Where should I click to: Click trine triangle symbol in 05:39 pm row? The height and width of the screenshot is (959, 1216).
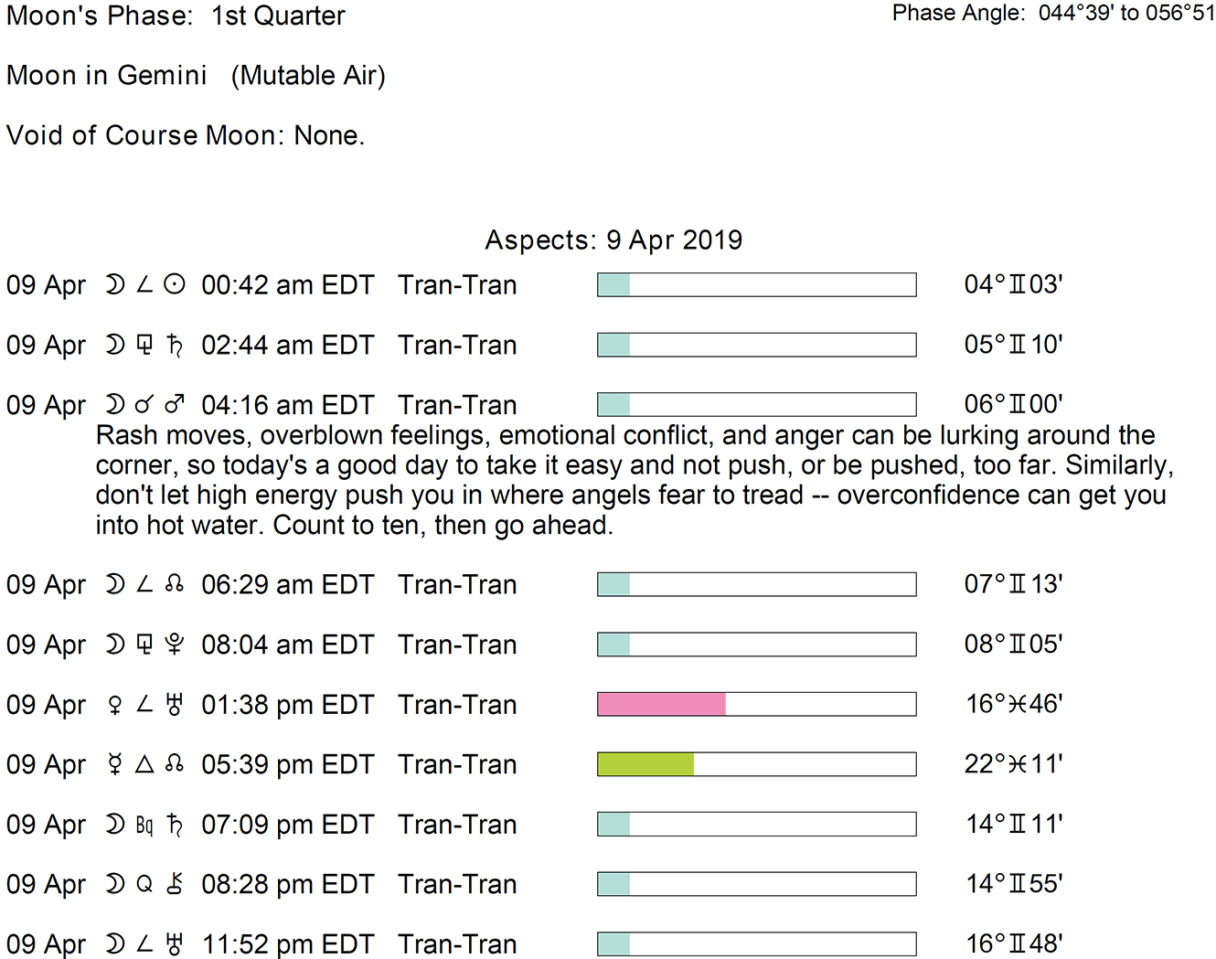(x=144, y=764)
